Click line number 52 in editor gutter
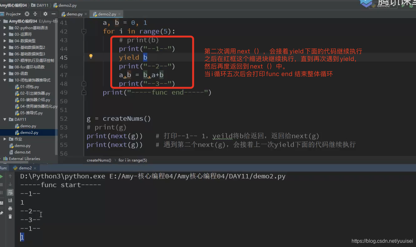Screen dimensions: 416x247 [x=64, y=119]
